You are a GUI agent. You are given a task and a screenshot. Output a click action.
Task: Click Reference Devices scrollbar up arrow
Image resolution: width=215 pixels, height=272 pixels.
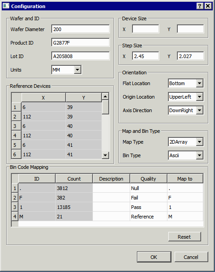tap(105, 96)
